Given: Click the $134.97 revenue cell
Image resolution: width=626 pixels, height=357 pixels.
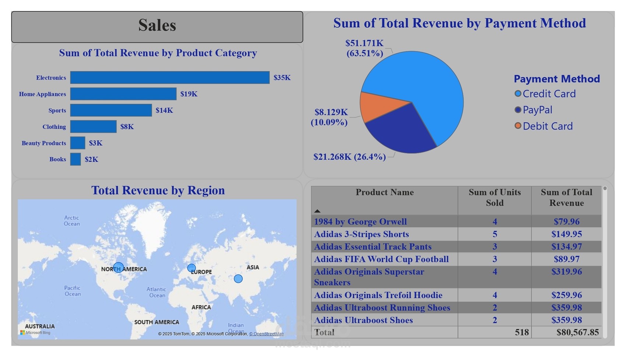Looking at the screenshot, I should click(566, 247).
